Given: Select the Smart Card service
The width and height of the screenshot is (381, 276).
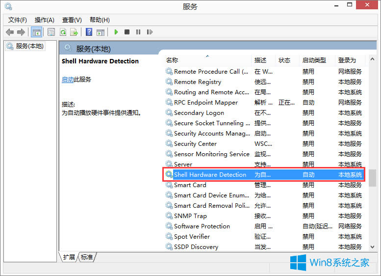Looking at the screenshot, I should coord(190,185).
